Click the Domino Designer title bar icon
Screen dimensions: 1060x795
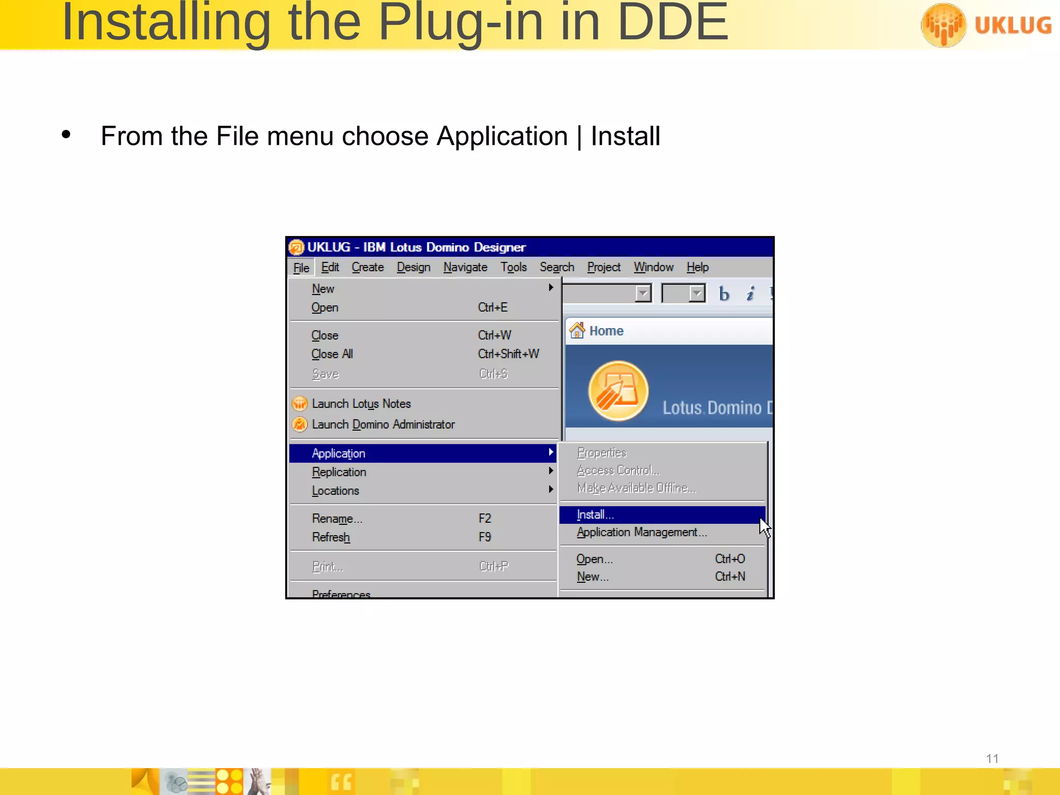[x=296, y=247]
